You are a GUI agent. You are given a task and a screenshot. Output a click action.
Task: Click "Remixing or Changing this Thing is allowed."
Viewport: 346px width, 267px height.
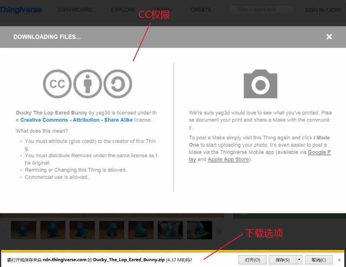coord(76,170)
